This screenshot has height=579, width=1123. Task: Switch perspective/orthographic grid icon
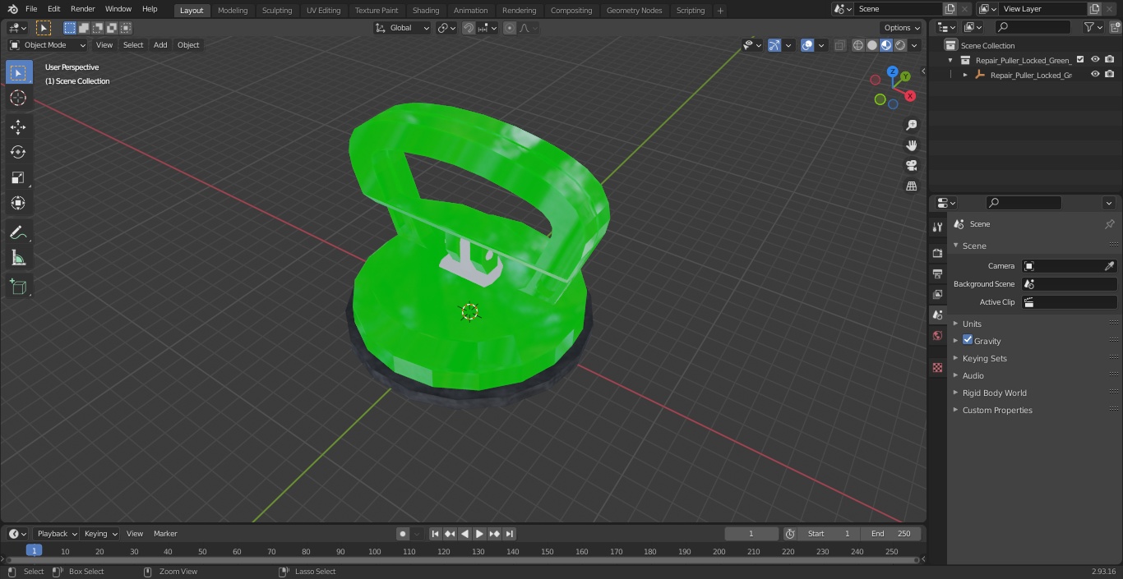click(911, 186)
